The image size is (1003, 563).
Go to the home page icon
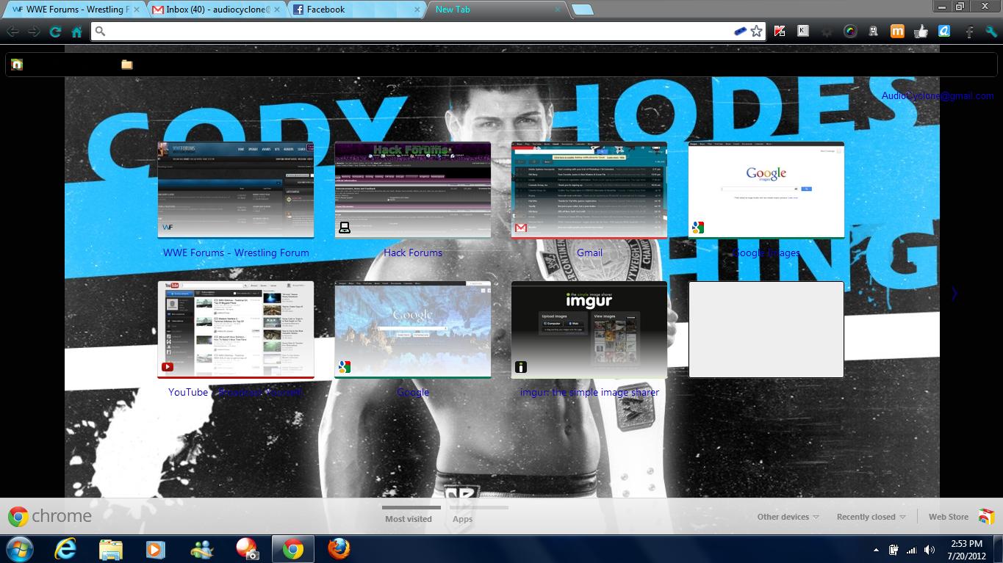(x=76, y=32)
